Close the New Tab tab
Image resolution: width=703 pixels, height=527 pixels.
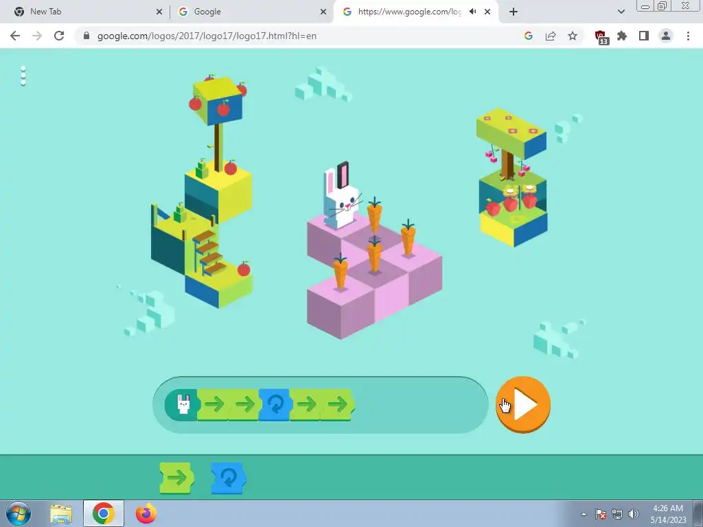pos(159,12)
